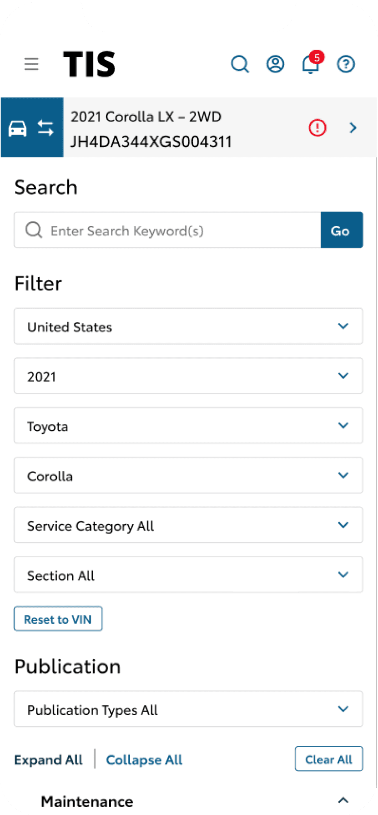Collapse the Maintenance section
This screenshot has width=378, height=815.
coord(343,800)
